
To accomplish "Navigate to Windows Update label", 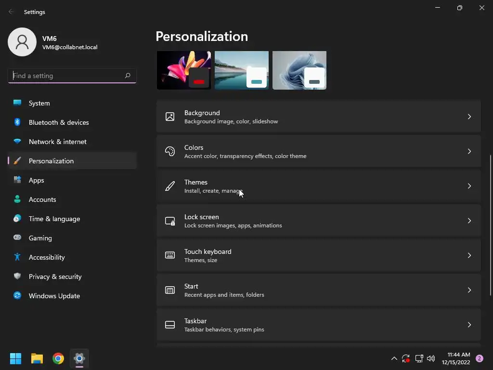I will click(x=54, y=296).
